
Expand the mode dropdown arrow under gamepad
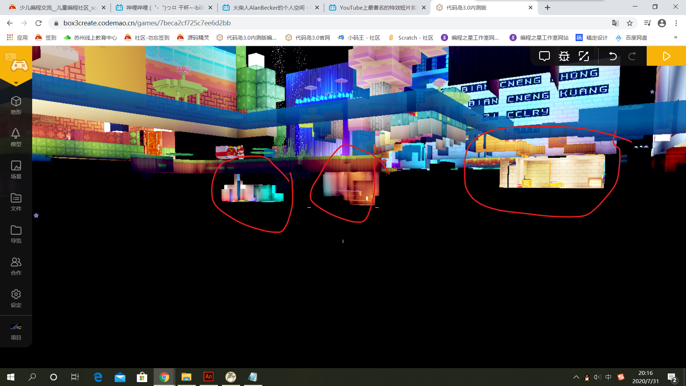16,83
